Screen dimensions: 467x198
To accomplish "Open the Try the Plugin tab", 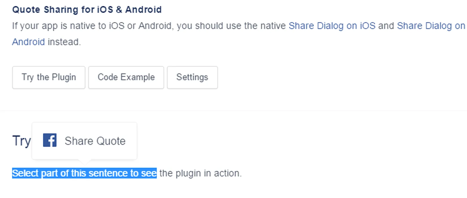I will 49,78.
